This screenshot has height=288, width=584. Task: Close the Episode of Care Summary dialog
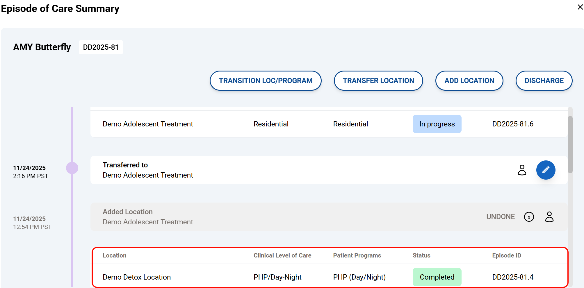tap(580, 7)
